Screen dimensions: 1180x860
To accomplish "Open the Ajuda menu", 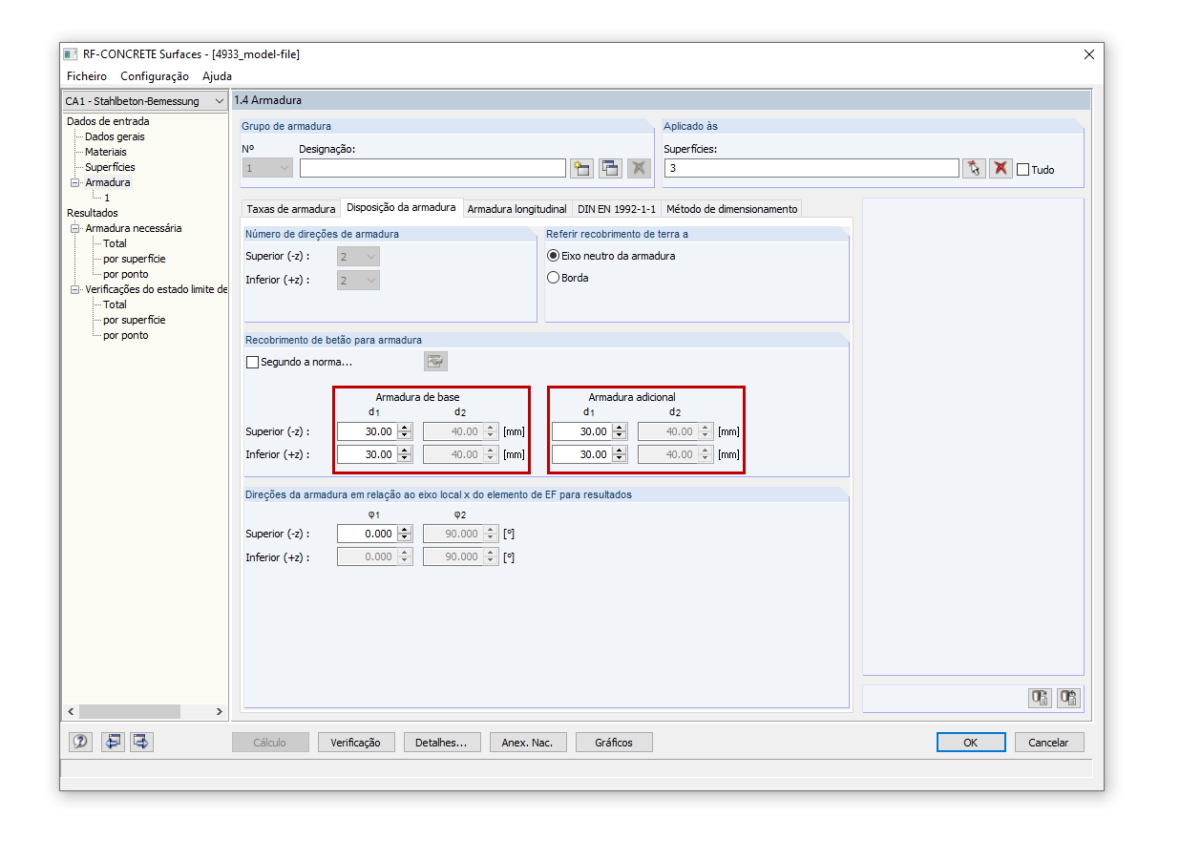I will 217,76.
